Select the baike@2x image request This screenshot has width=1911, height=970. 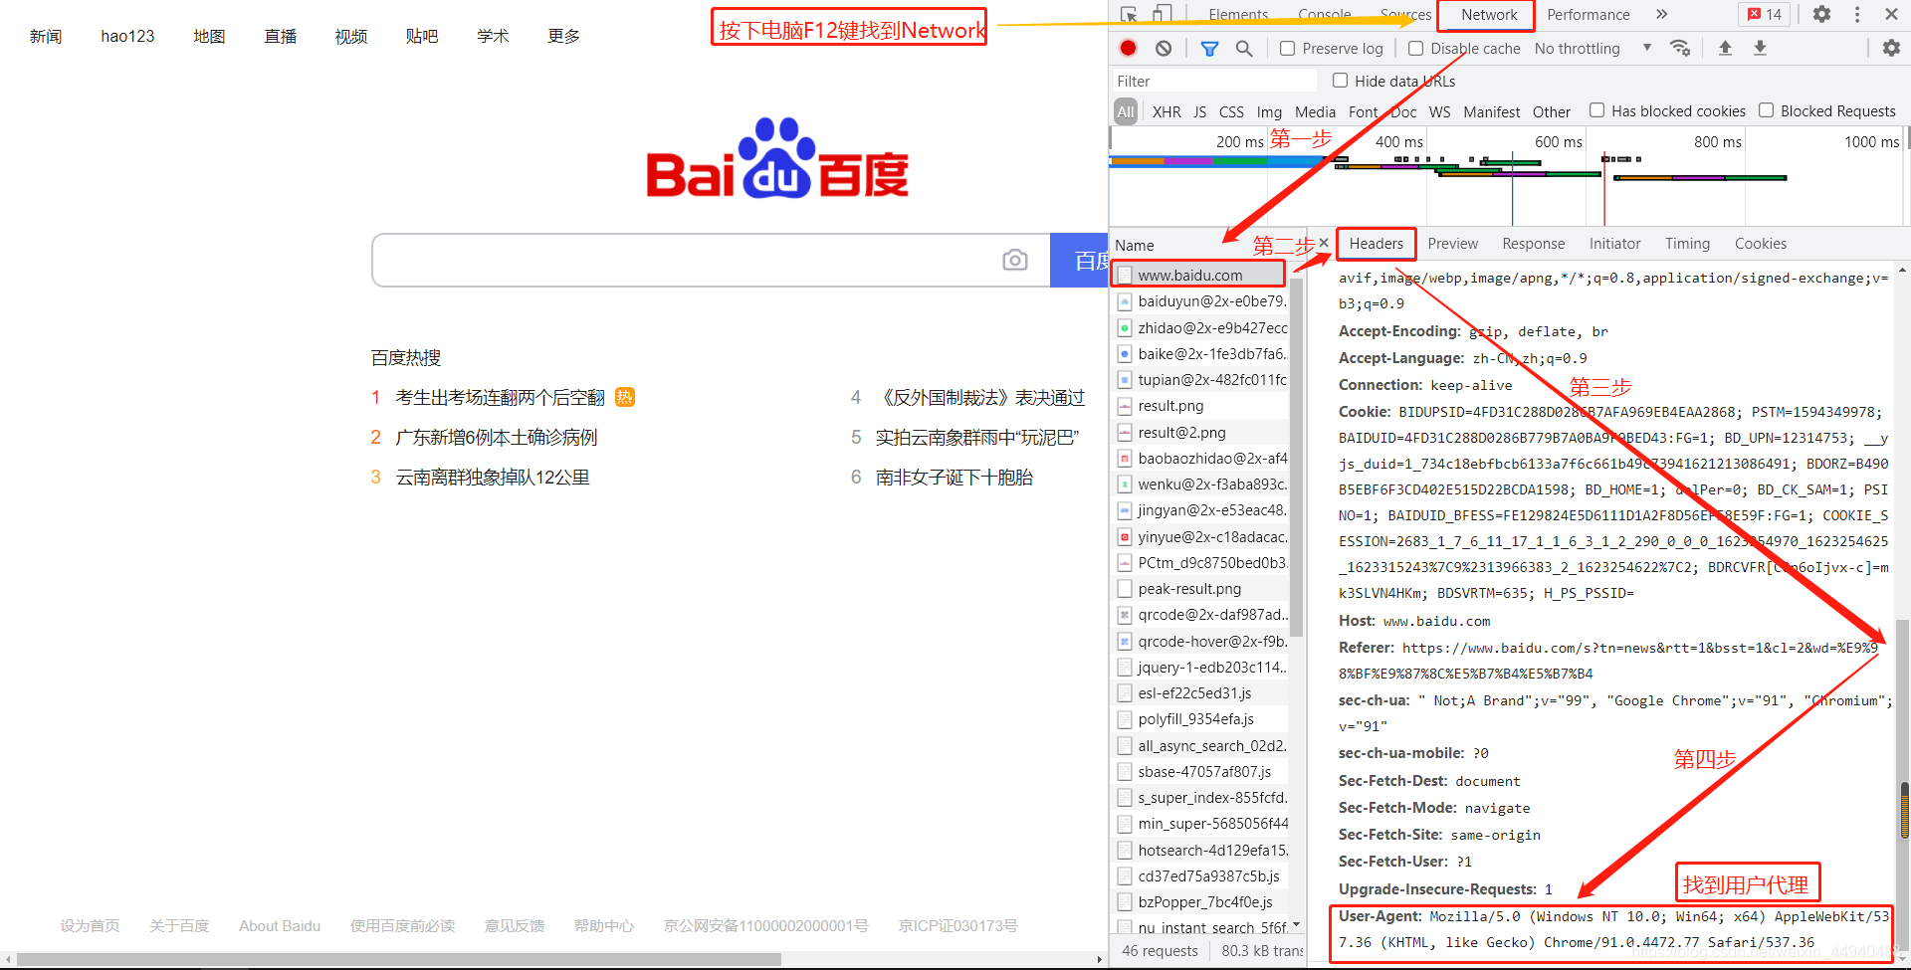[x=1200, y=353]
